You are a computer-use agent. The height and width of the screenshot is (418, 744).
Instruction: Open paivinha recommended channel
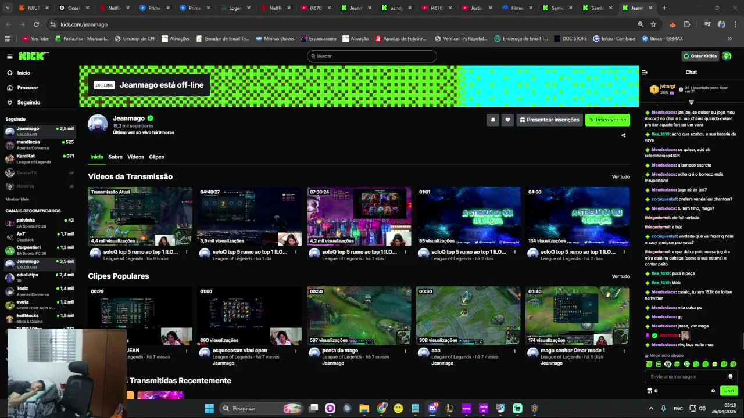[40, 223]
